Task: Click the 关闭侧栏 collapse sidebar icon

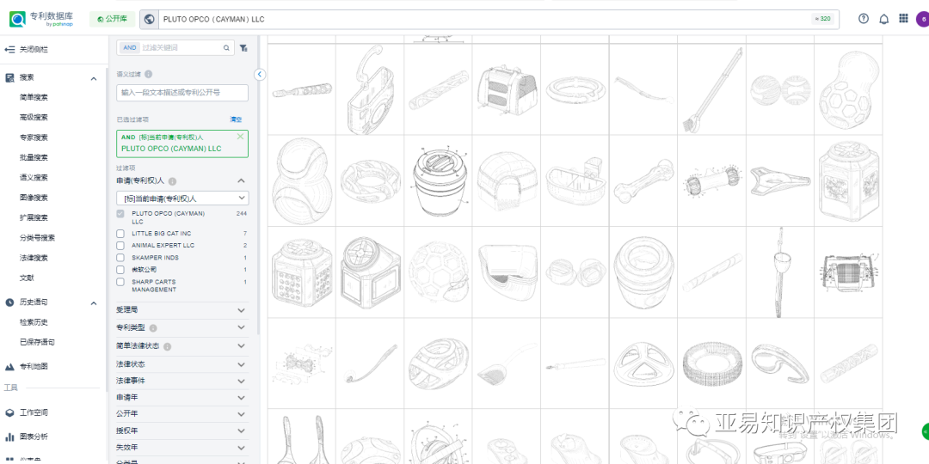Action: (9, 50)
